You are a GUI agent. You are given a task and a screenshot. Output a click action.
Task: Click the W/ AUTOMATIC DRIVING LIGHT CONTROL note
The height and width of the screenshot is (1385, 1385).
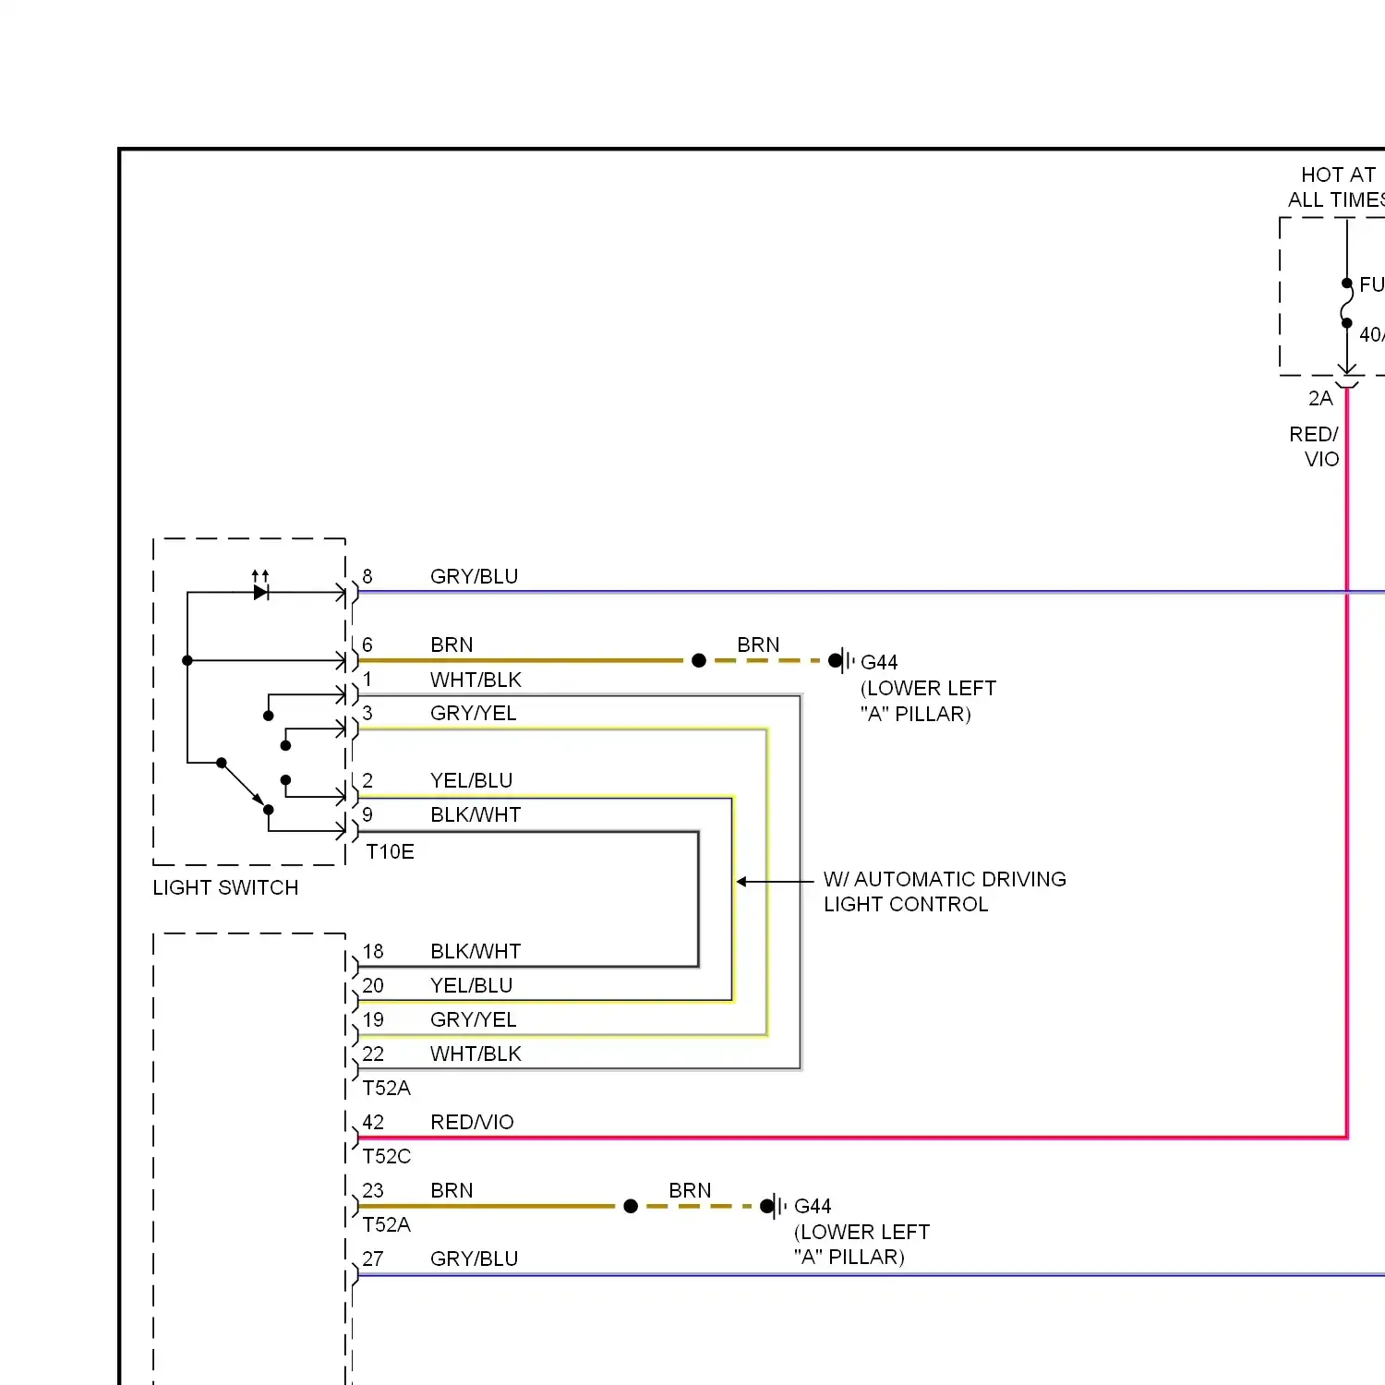(945, 892)
